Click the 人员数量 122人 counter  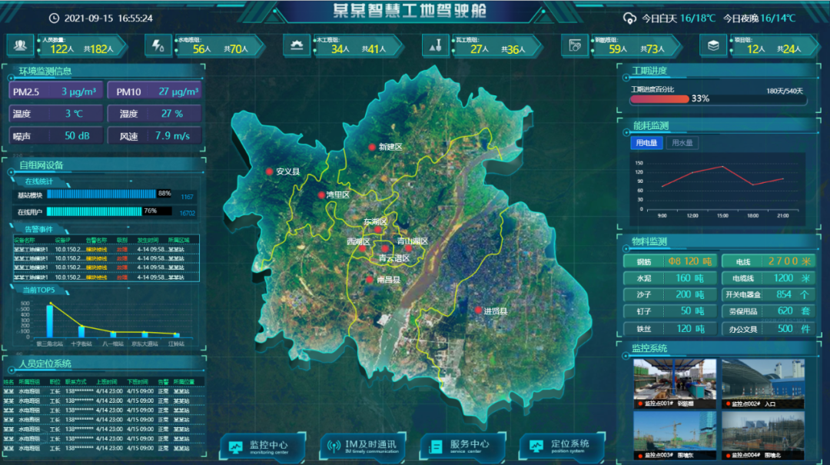(x=82, y=46)
